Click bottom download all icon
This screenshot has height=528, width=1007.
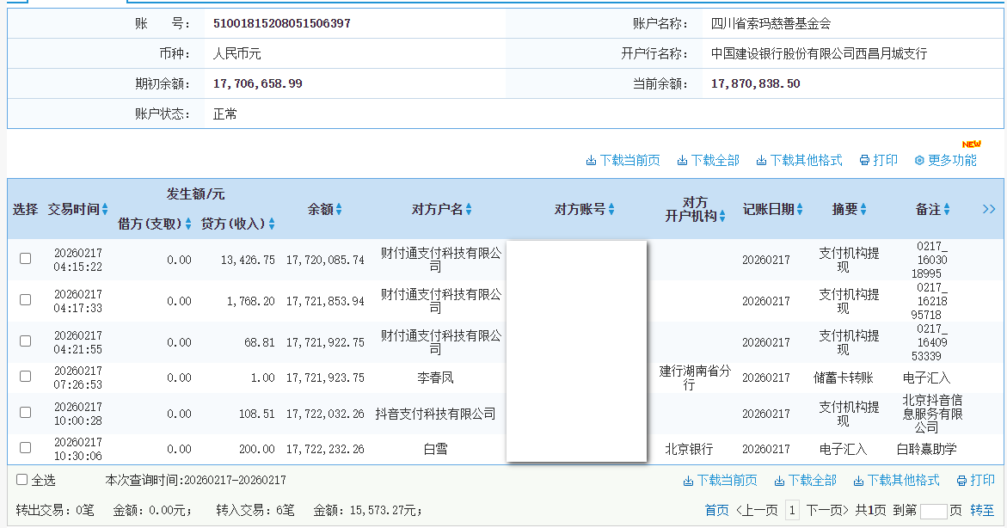[x=779, y=481]
